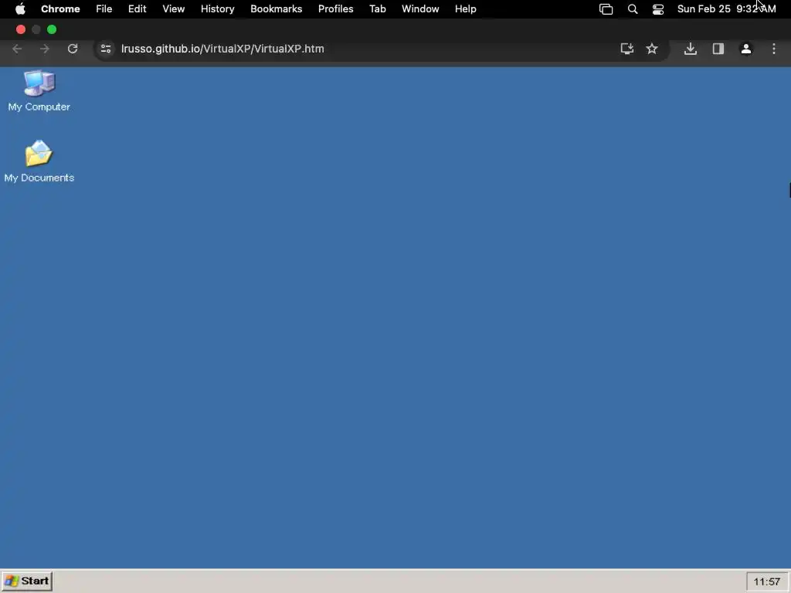Open the Start menu in the taskbar
The width and height of the screenshot is (791, 593).
(27, 581)
